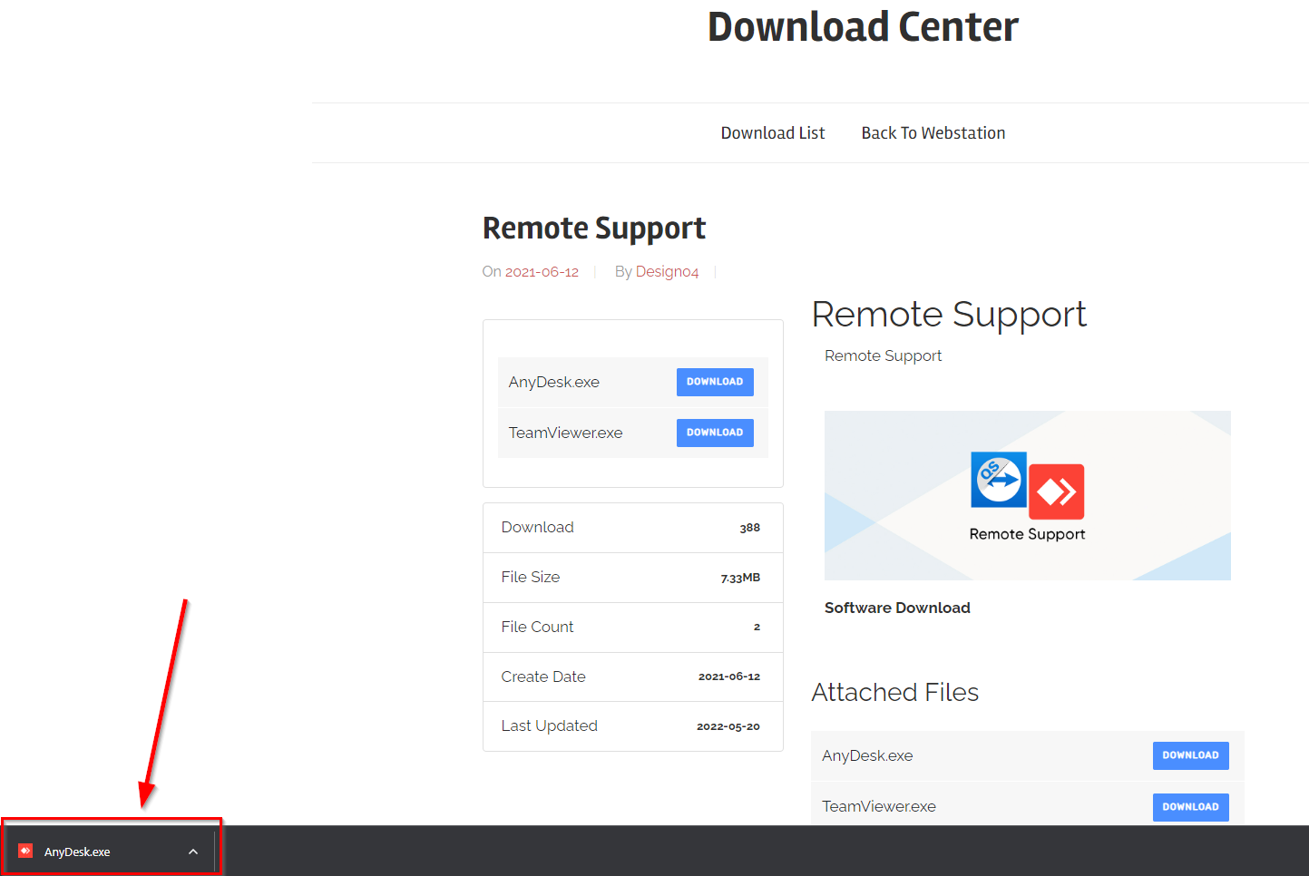Expand the AnyDesk.exe download options chevron

[x=193, y=852]
